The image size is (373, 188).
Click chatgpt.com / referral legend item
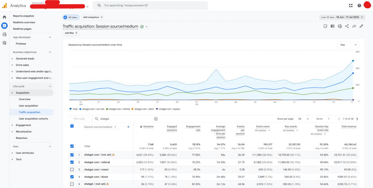pyautogui.click(x=118, y=109)
